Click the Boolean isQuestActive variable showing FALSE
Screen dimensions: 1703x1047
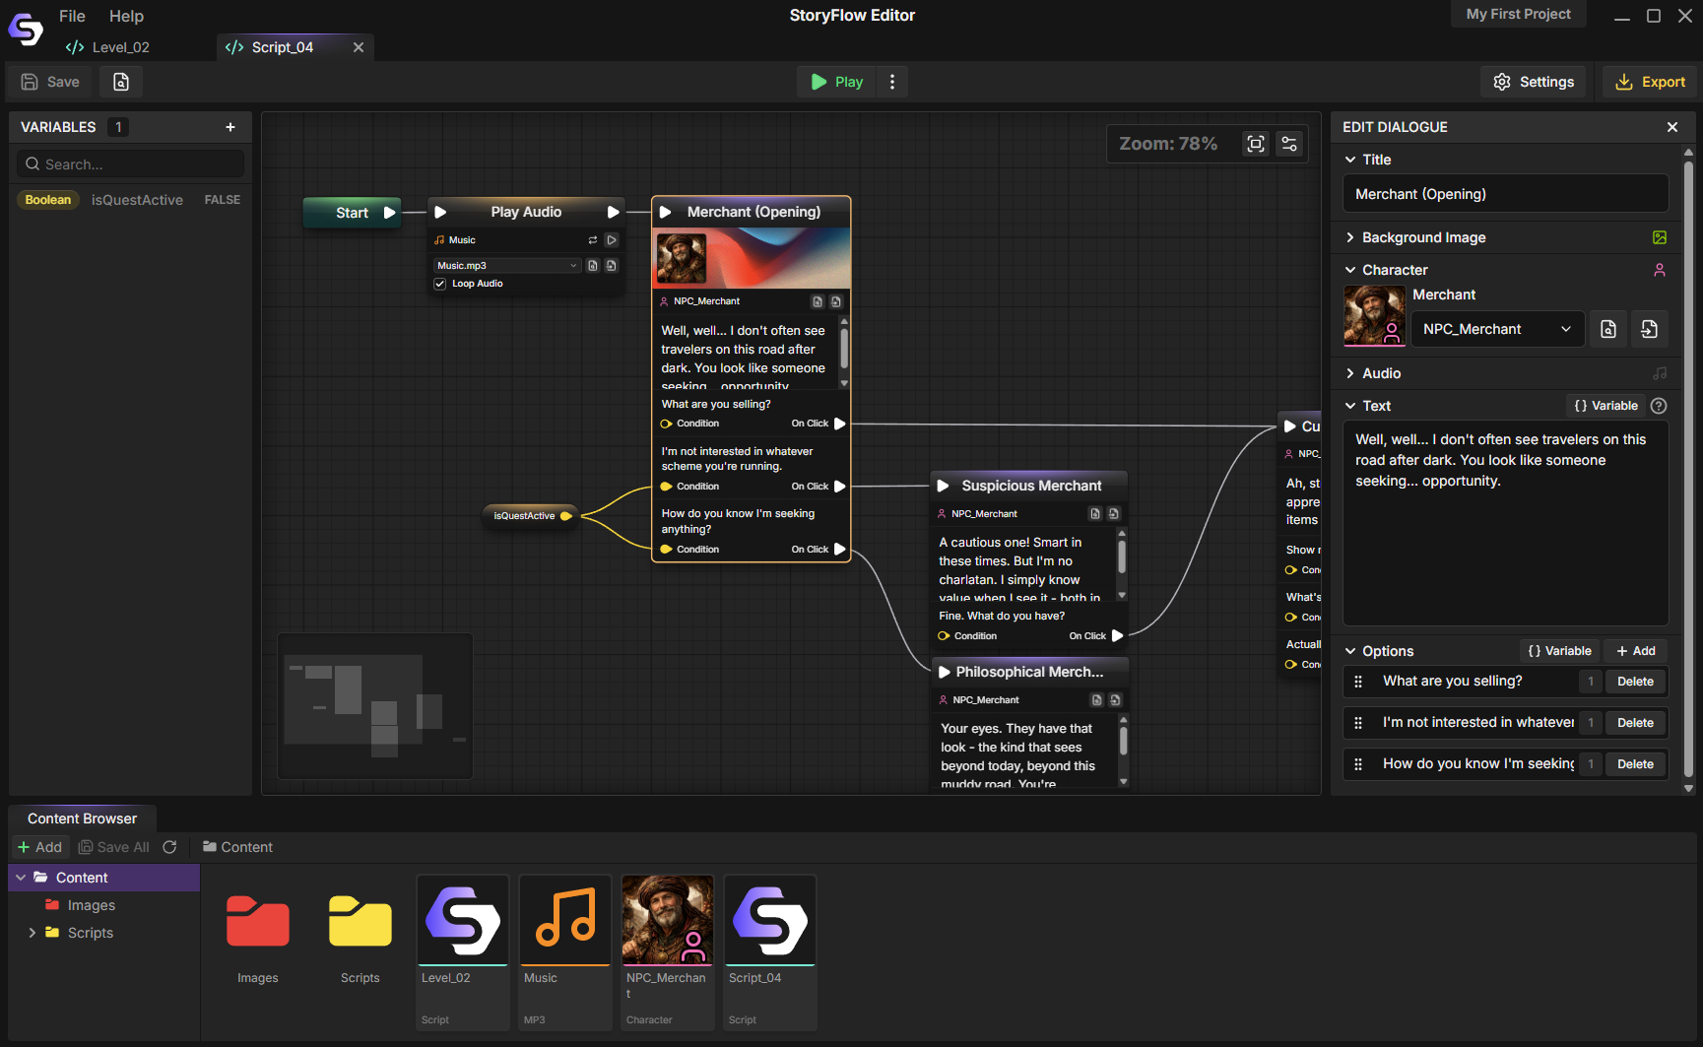pos(128,199)
